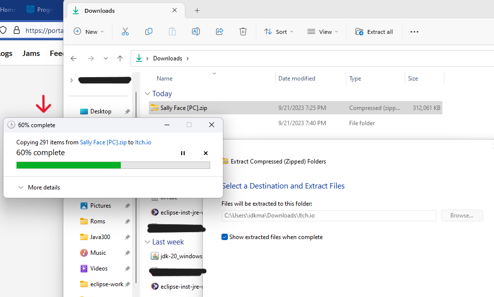Unpin the Music pin icon

click(127, 253)
